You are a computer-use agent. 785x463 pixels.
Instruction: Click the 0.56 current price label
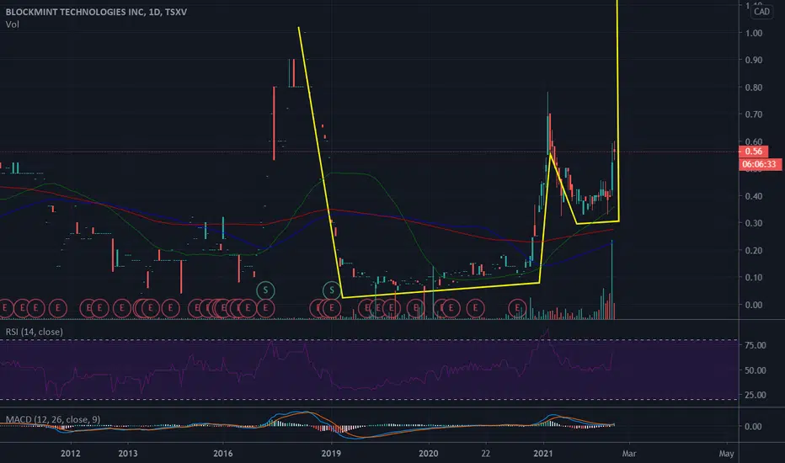(x=753, y=152)
